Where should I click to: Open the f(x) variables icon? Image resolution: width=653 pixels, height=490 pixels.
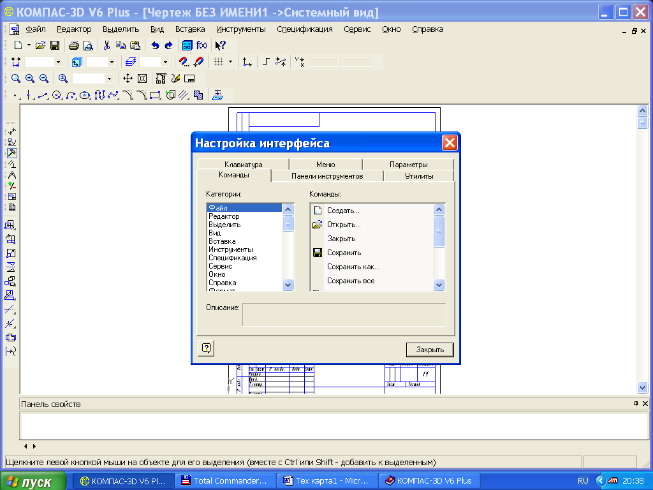202,45
